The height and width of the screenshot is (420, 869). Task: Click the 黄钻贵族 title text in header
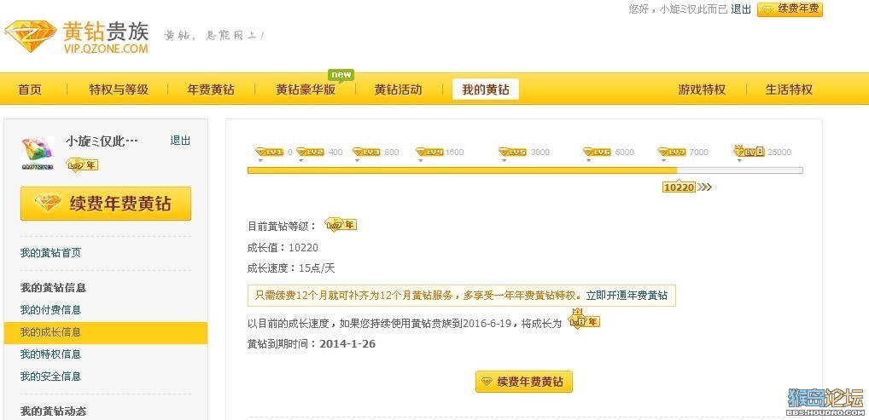pos(106,32)
